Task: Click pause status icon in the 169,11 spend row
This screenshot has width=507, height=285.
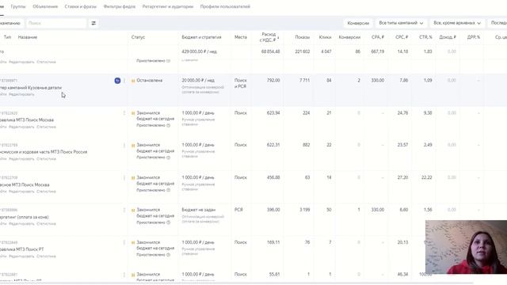Action: 133,243
